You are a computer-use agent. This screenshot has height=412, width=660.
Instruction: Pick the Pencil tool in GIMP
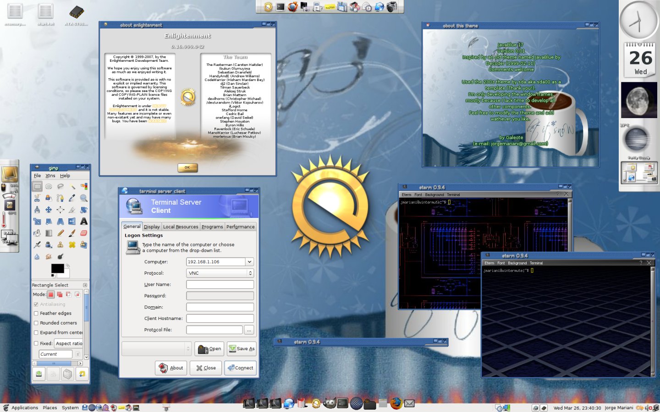pyautogui.click(x=60, y=233)
